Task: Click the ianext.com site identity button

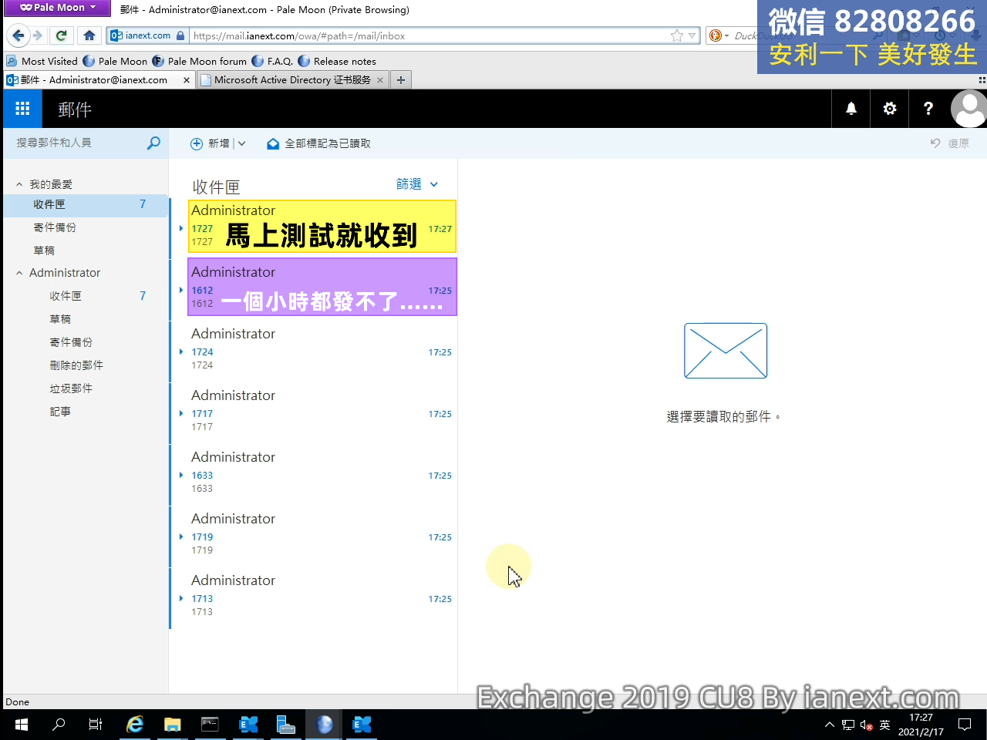Action: [x=147, y=35]
